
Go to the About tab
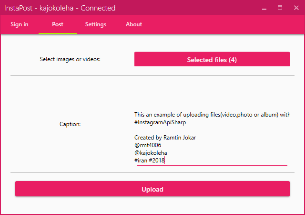point(134,24)
